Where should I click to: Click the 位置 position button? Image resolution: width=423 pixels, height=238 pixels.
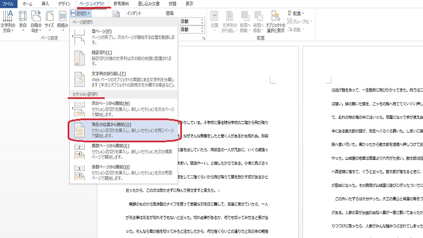point(215,22)
